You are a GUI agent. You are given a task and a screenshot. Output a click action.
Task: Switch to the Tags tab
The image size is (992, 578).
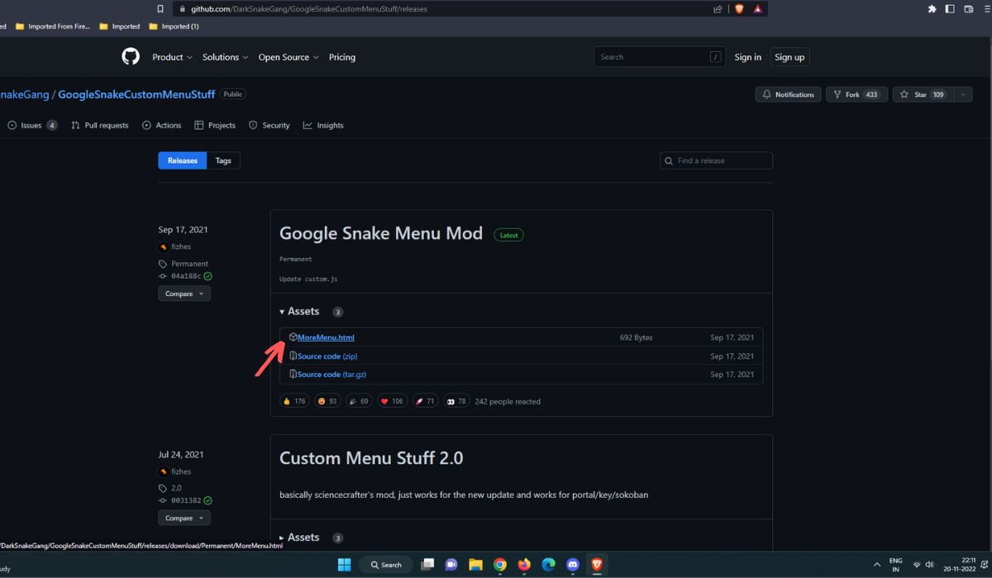(222, 160)
